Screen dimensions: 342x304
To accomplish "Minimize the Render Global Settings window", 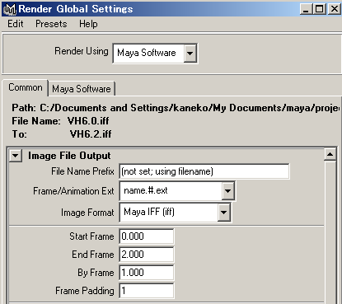I will (306, 9).
